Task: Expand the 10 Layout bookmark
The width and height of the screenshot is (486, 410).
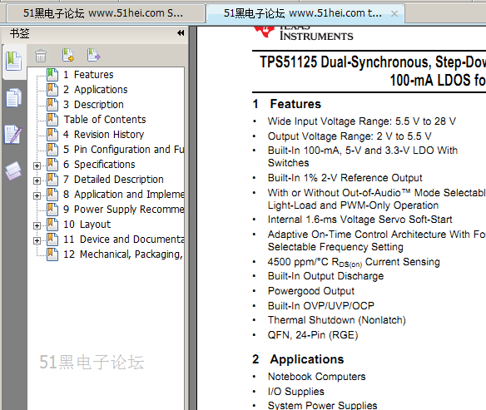Action: click(x=37, y=225)
